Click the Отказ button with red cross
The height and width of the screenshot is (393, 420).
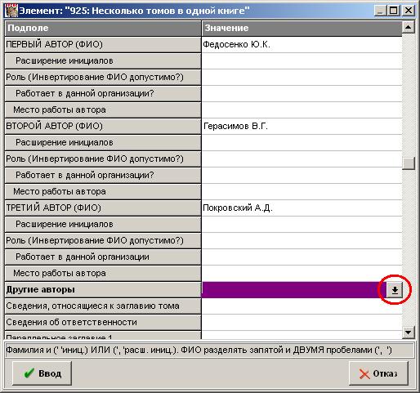(378, 373)
